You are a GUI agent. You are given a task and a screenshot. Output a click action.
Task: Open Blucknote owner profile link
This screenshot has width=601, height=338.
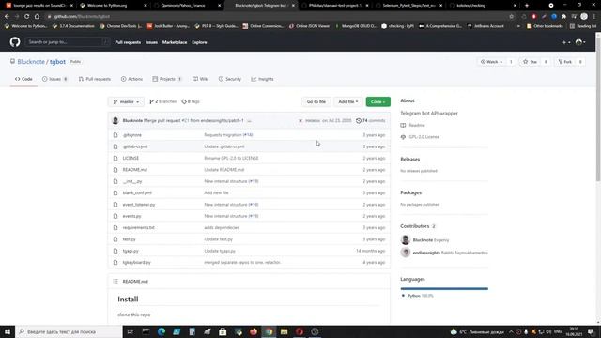click(31, 62)
